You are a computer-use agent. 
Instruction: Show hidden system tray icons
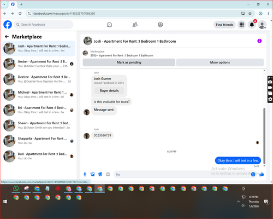click(x=238, y=201)
